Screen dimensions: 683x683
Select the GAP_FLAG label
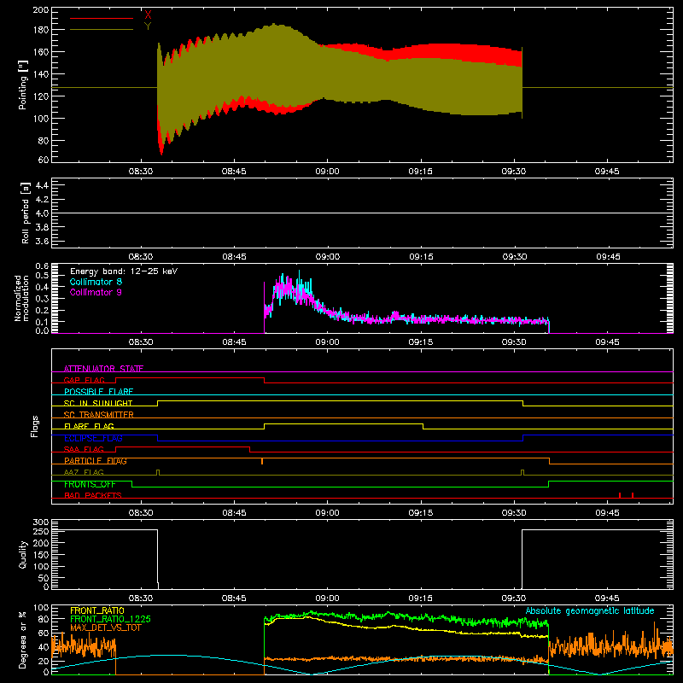(x=84, y=380)
